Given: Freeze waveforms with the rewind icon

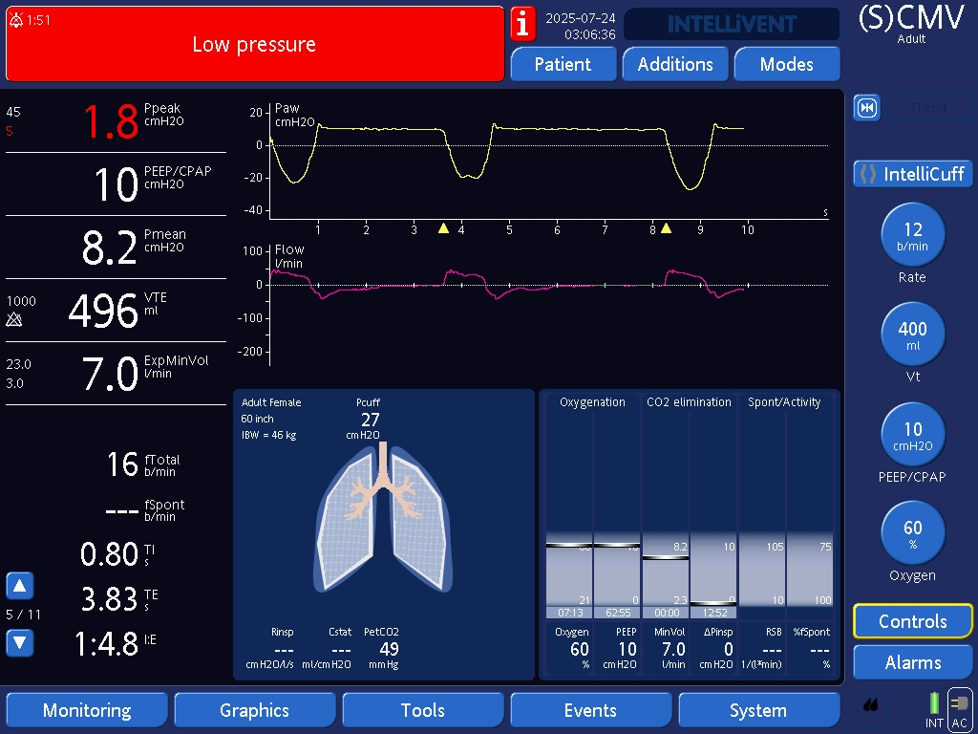Looking at the screenshot, I should pyautogui.click(x=866, y=108).
